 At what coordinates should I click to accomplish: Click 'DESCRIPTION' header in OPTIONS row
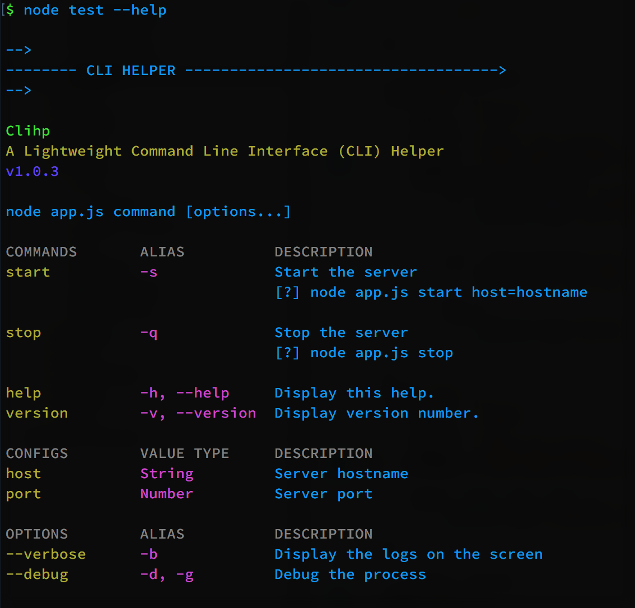324,534
